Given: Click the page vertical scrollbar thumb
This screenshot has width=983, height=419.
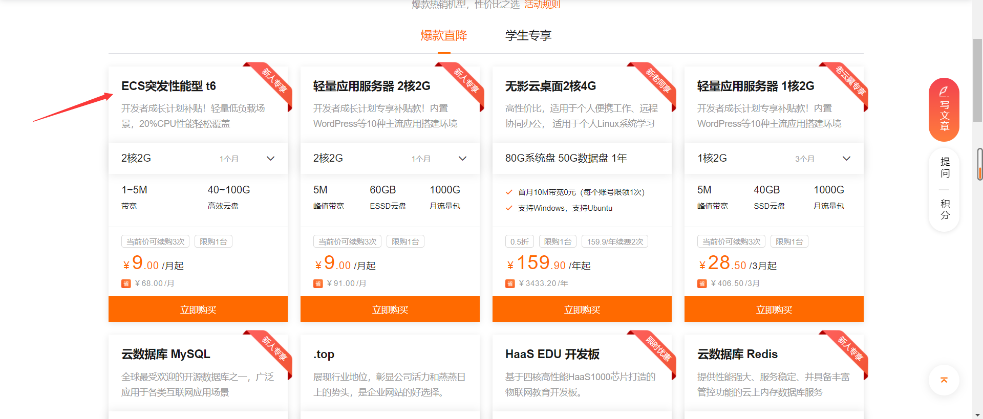Looking at the screenshot, I should pos(978,80).
